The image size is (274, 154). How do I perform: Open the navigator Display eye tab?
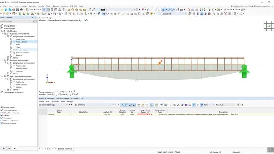4,148
